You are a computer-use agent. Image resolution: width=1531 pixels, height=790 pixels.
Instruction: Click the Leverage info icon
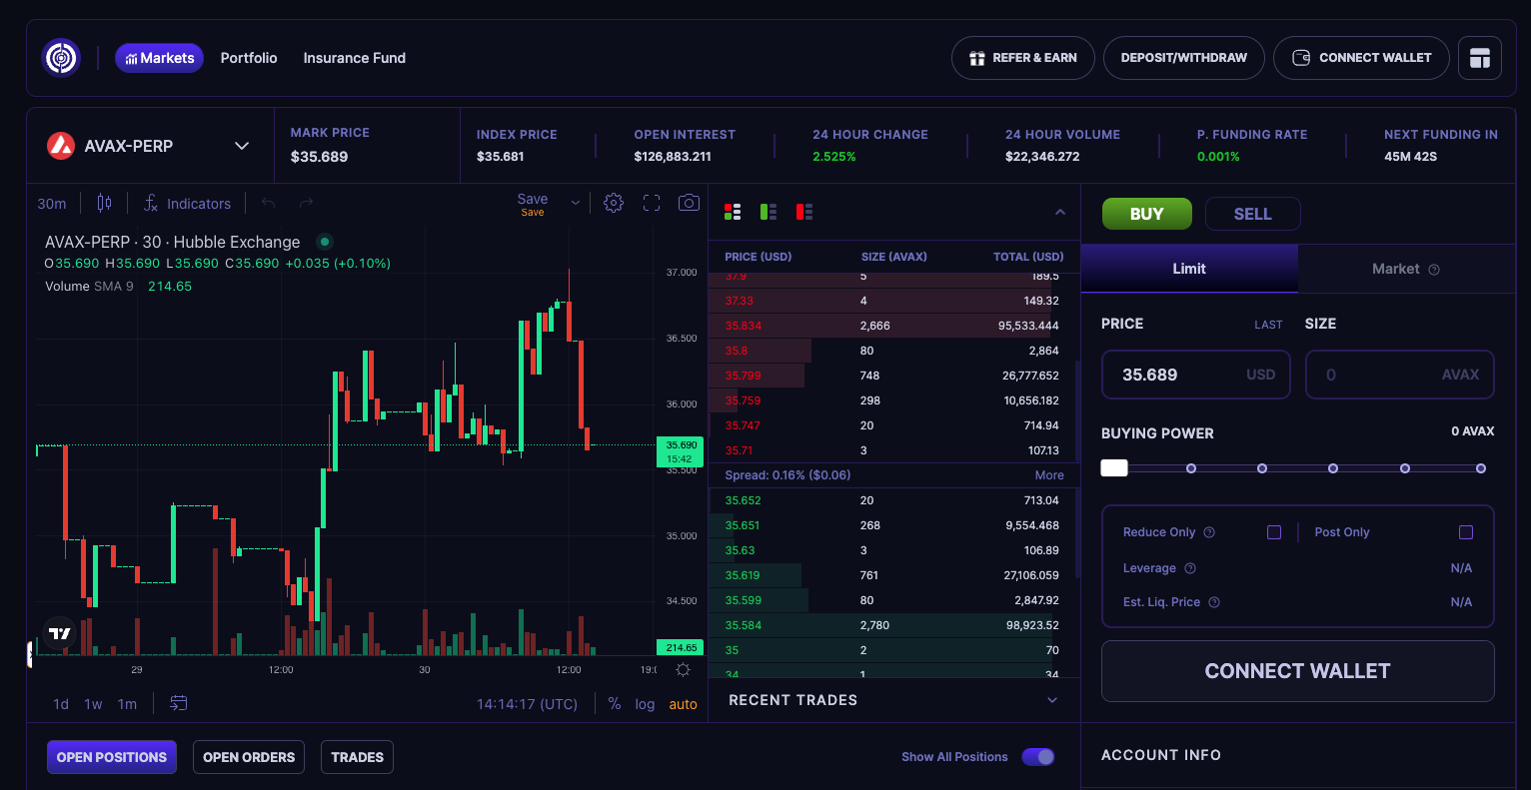coord(1190,568)
